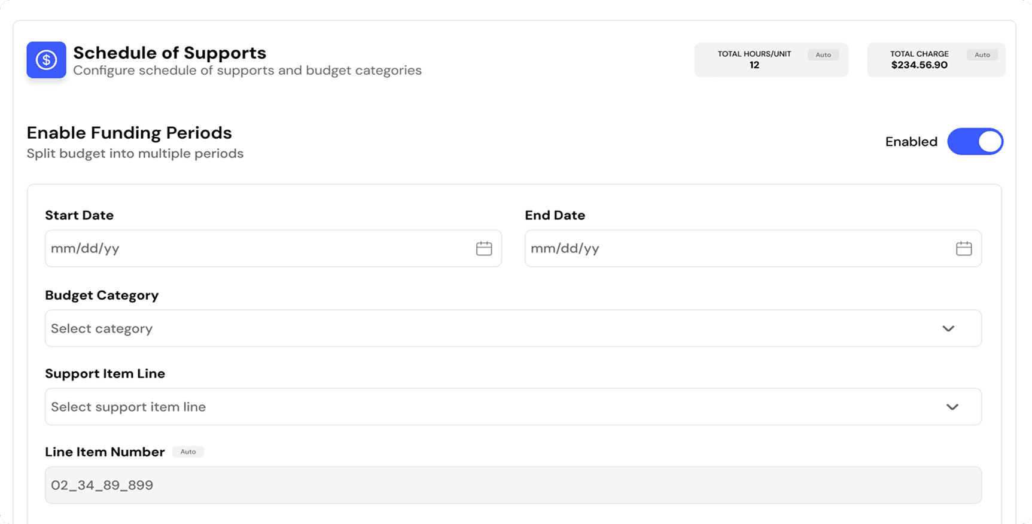Click the Total Hours/Unit summary card
1032x524 pixels.
pos(771,60)
